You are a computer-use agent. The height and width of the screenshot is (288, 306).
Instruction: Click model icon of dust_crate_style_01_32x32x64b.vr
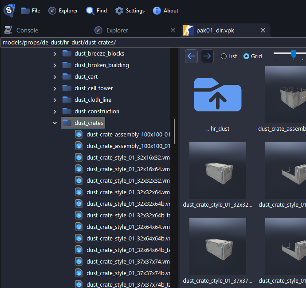(x=79, y=204)
